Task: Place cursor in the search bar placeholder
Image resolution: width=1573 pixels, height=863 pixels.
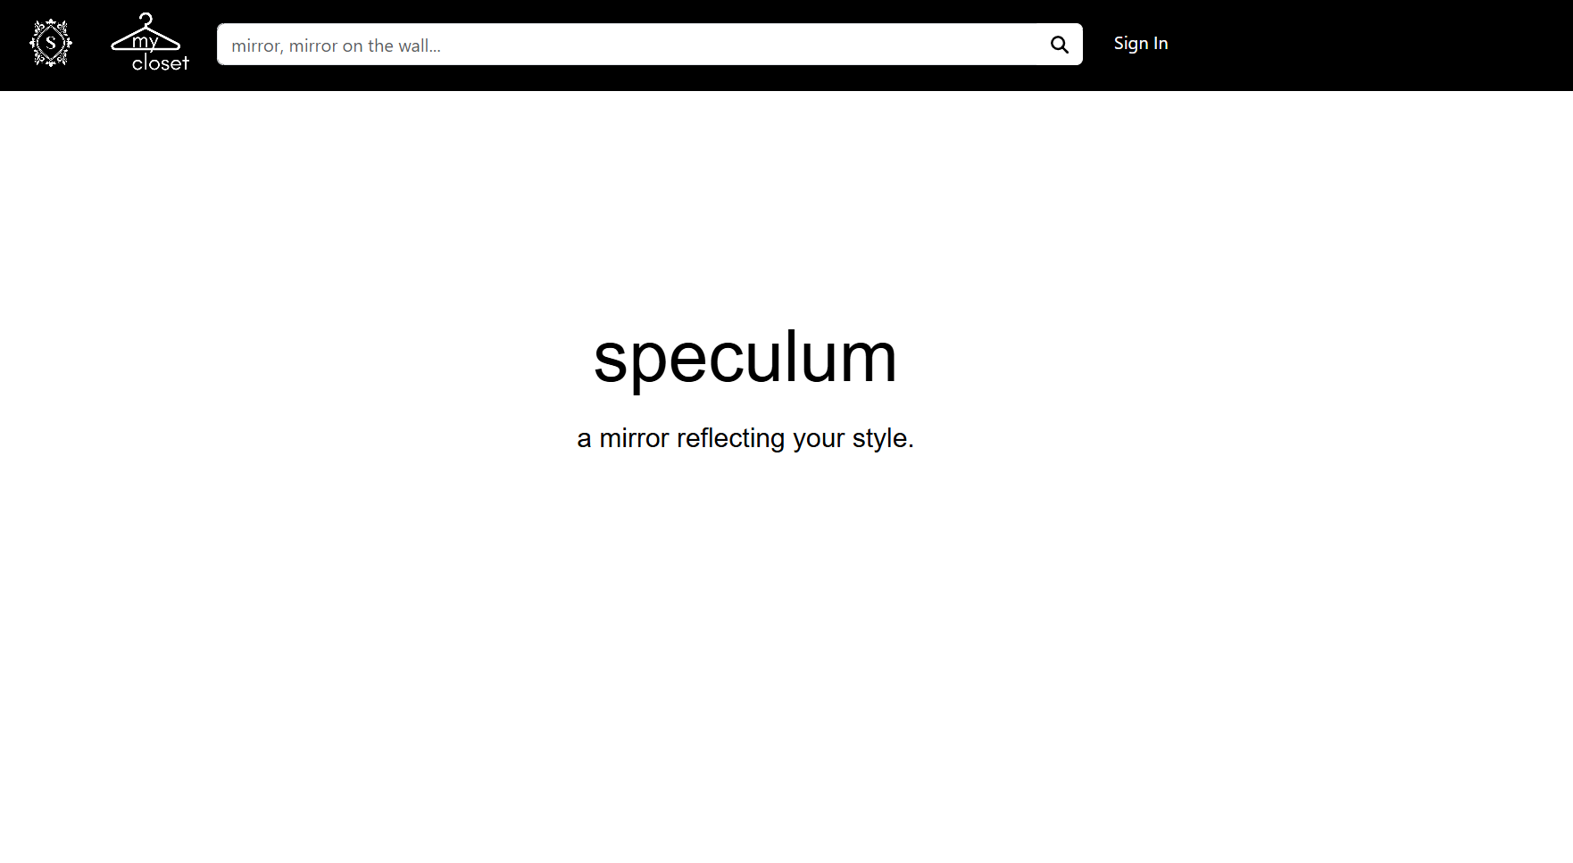Action: [x=336, y=46]
